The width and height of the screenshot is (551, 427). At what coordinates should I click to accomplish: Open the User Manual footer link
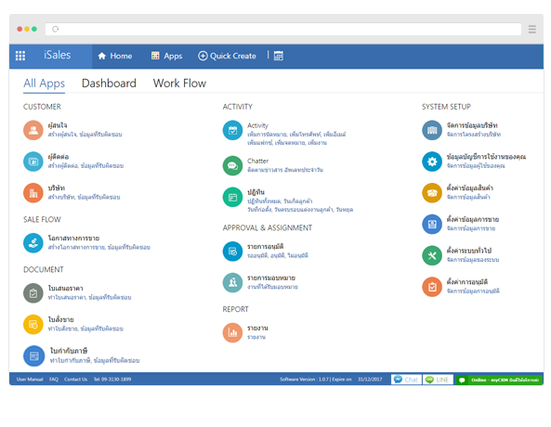(30, 380)
